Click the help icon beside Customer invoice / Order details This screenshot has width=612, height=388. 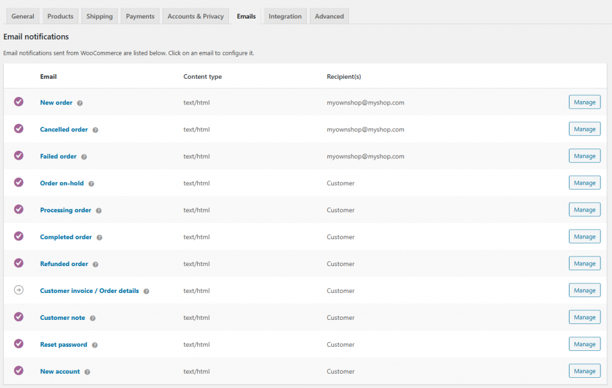pyautogui.click(x=146, y=292)
